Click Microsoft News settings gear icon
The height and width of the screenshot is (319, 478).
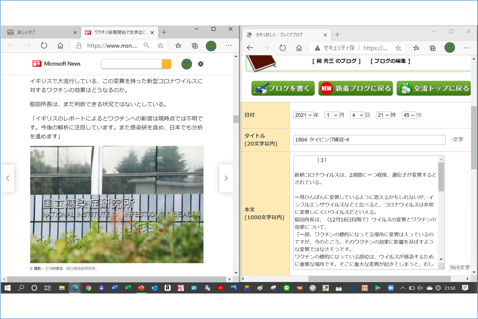pos(201,64)
